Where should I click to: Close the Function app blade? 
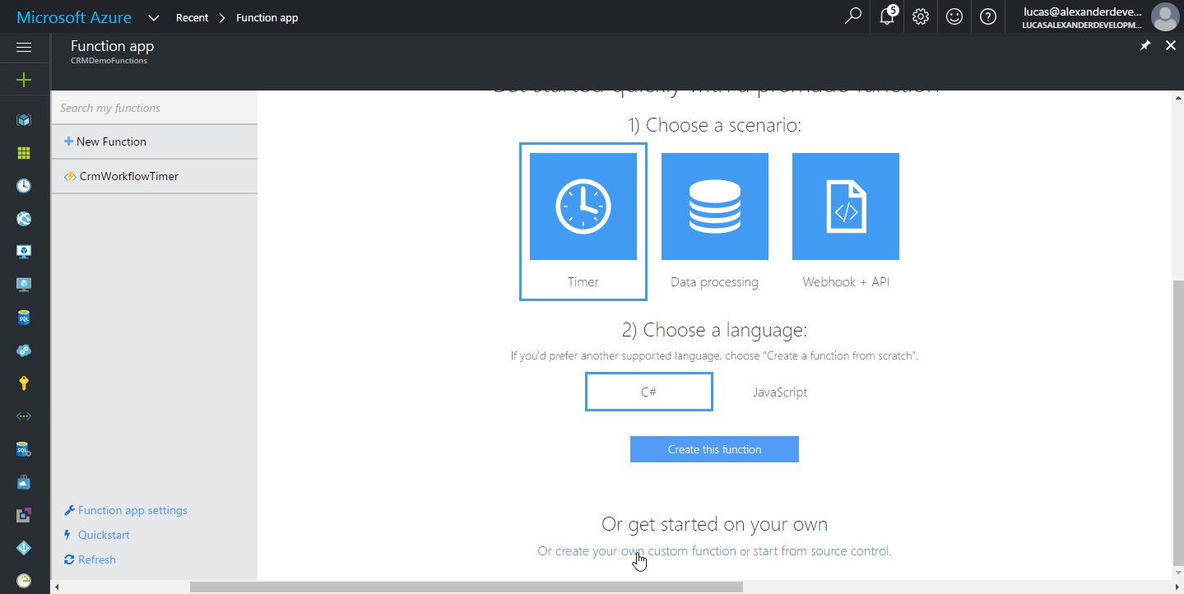coord(1171,46)
